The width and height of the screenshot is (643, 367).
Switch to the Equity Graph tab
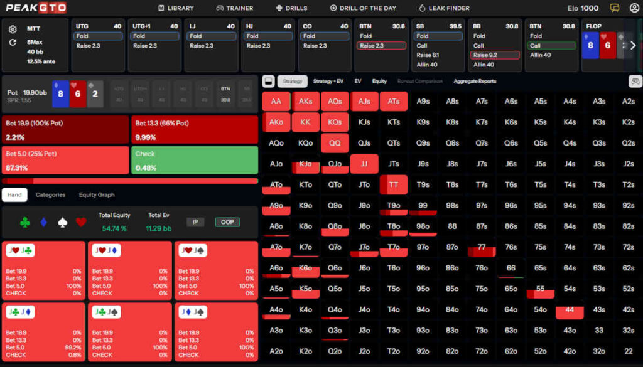[97, 195]
